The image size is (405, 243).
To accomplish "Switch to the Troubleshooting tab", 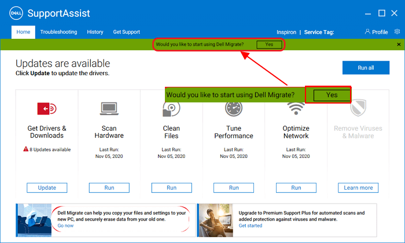I will (58, 32).
